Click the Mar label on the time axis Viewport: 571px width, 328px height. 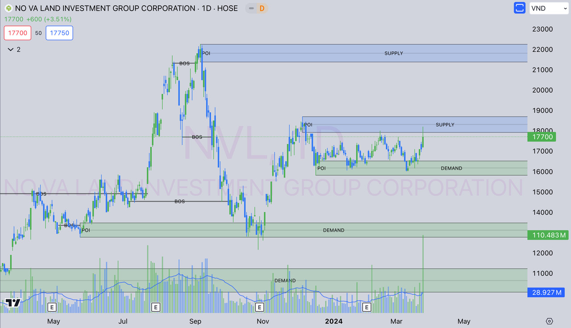396,321
